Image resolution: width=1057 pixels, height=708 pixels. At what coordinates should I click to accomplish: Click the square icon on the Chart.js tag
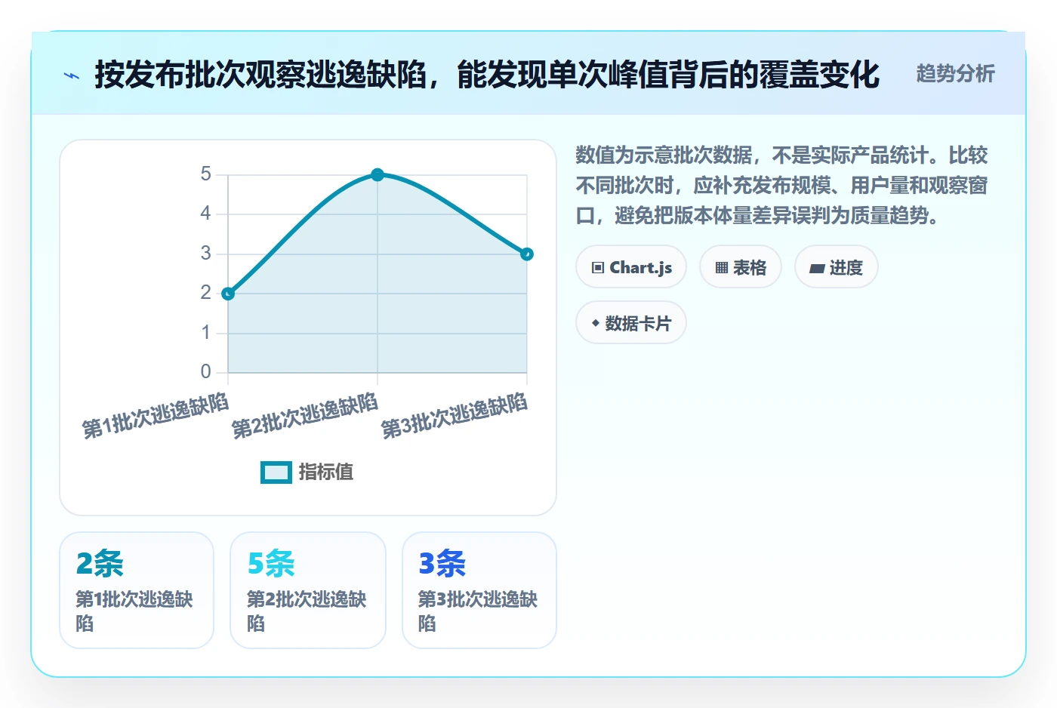point(598,268)
